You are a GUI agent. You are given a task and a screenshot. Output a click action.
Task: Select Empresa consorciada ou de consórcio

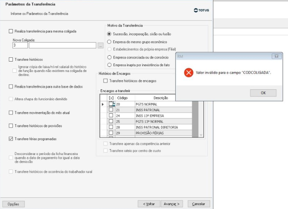[x=109, y=57]
